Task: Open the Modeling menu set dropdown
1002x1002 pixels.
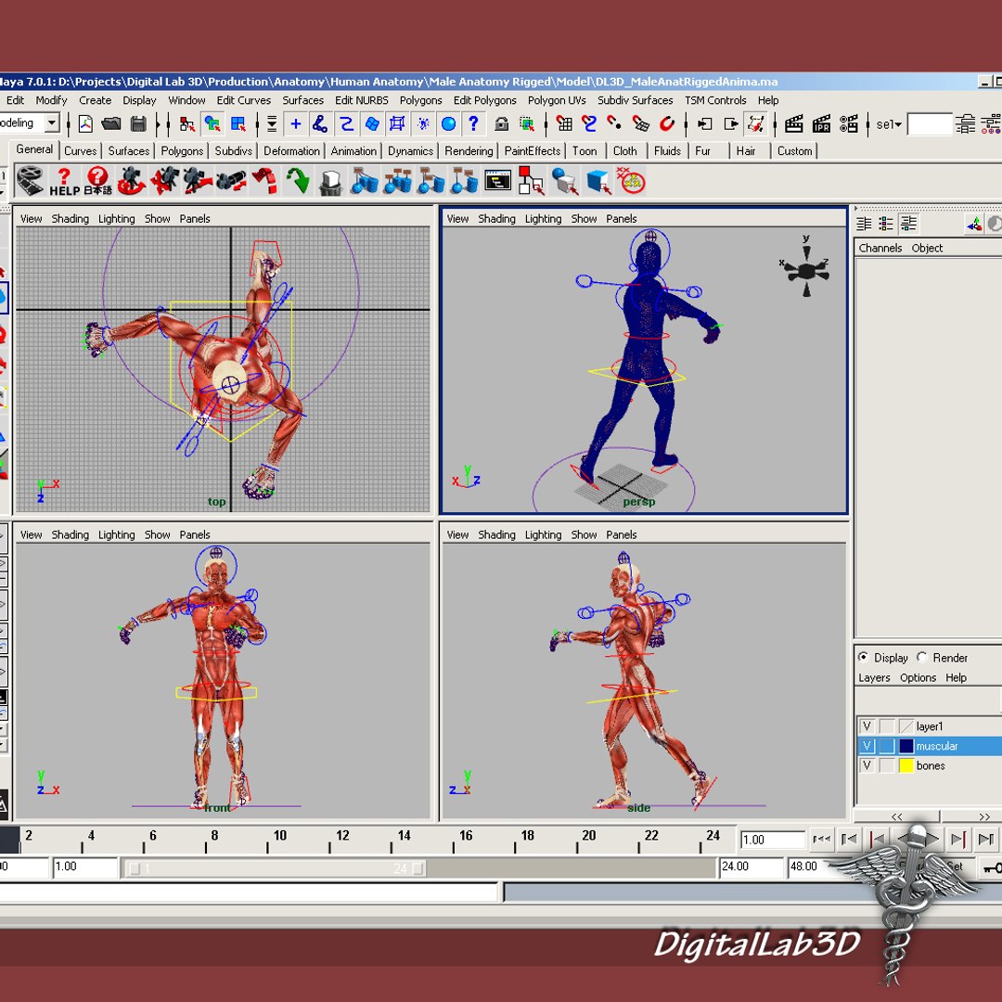Action: [52, 122]
